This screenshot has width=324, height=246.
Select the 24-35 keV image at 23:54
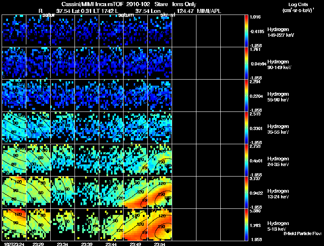pyautogui.click(x=160, y=160)
